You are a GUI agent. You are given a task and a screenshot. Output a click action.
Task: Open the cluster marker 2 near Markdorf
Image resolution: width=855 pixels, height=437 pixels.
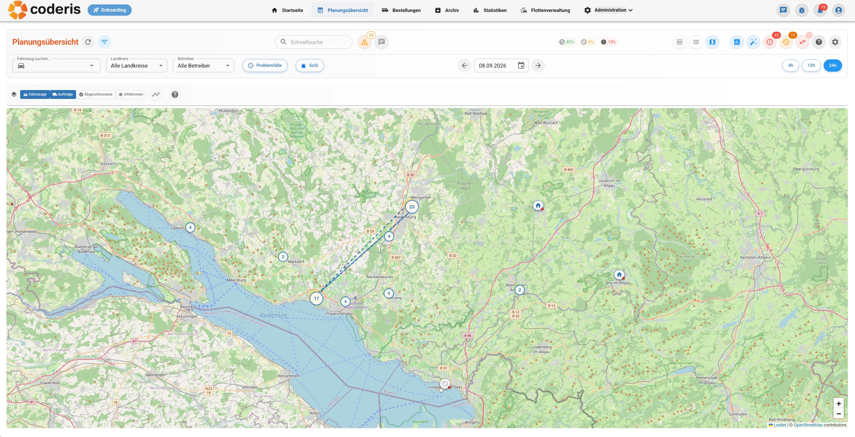coord(283,257)
